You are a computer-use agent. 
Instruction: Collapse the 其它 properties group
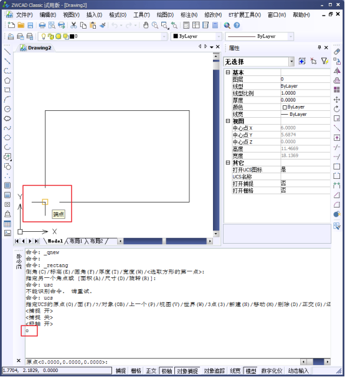pyautogui.click(x=228, y=163)
